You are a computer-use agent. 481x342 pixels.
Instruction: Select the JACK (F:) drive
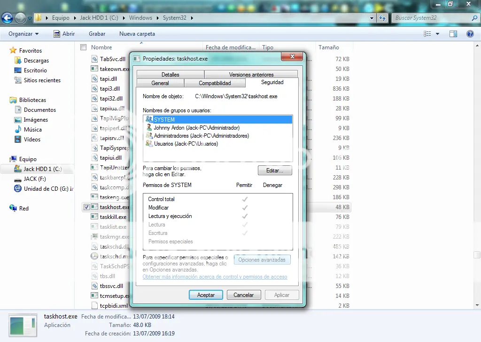point(35,179)
